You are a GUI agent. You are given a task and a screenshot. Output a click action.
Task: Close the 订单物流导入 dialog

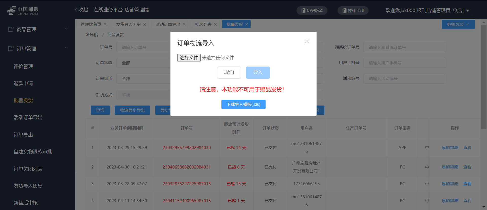coord(307,41)
